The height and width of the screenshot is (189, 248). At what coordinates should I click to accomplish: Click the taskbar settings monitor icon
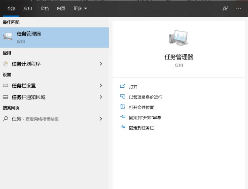point(5,86)
